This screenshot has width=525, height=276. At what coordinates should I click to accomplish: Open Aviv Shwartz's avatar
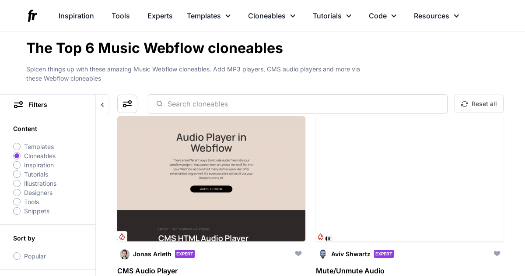tap(323, 254)
